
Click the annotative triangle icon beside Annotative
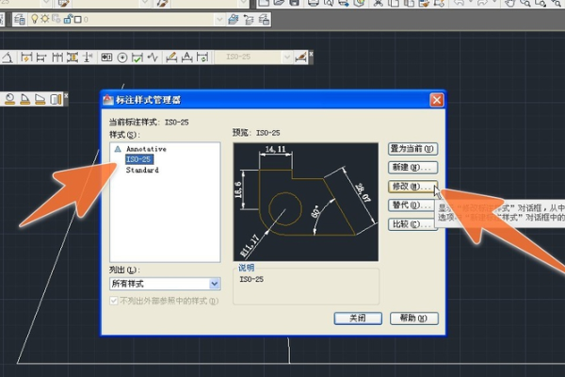point(118,149)
